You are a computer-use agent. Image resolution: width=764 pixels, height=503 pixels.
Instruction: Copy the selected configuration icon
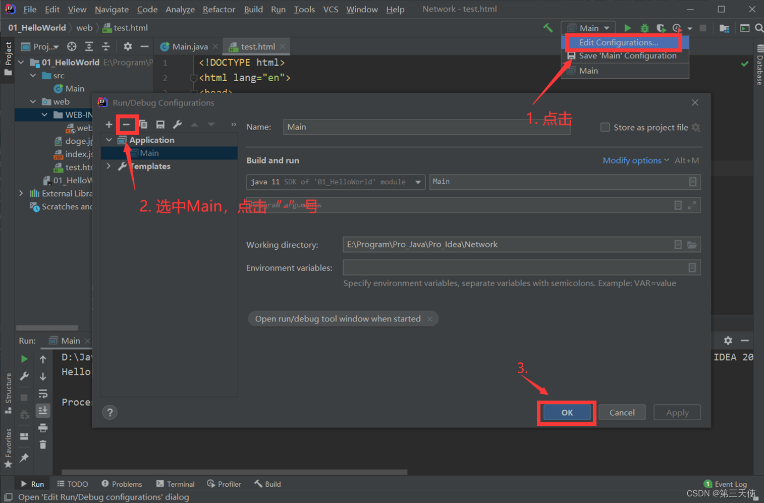143,125
